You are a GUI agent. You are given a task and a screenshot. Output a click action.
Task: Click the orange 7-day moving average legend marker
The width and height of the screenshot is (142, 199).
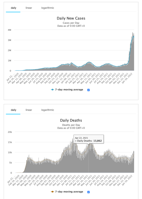(x=52, y=192)
